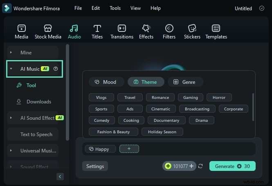Screen dimensions: 272x186
Task: Click the Generate button
Action: (x=232, y=166)
